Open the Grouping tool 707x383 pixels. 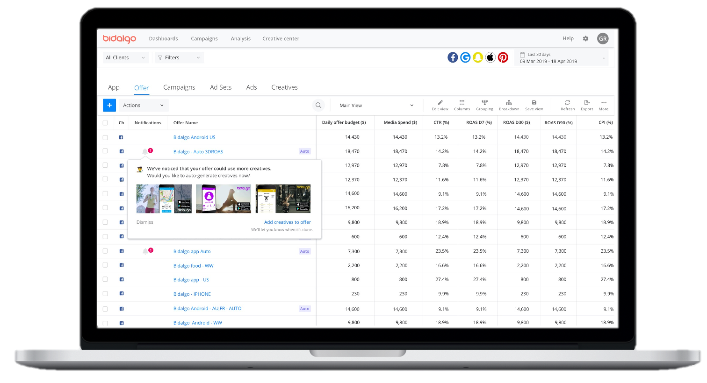(x=485, y=105)
